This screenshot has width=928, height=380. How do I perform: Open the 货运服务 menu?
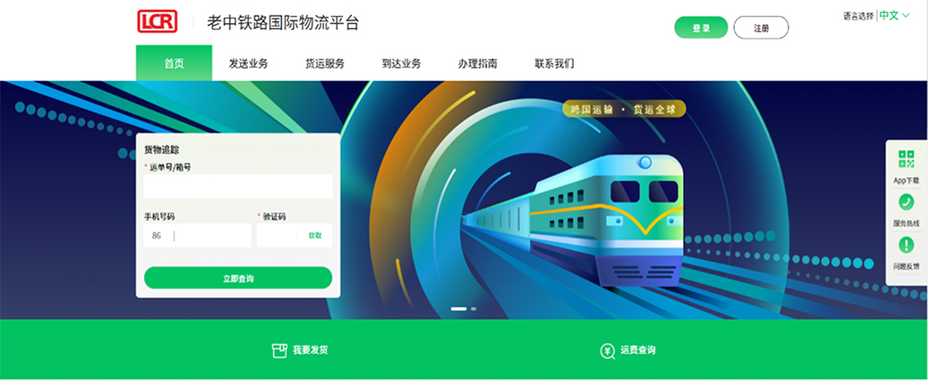325,64
